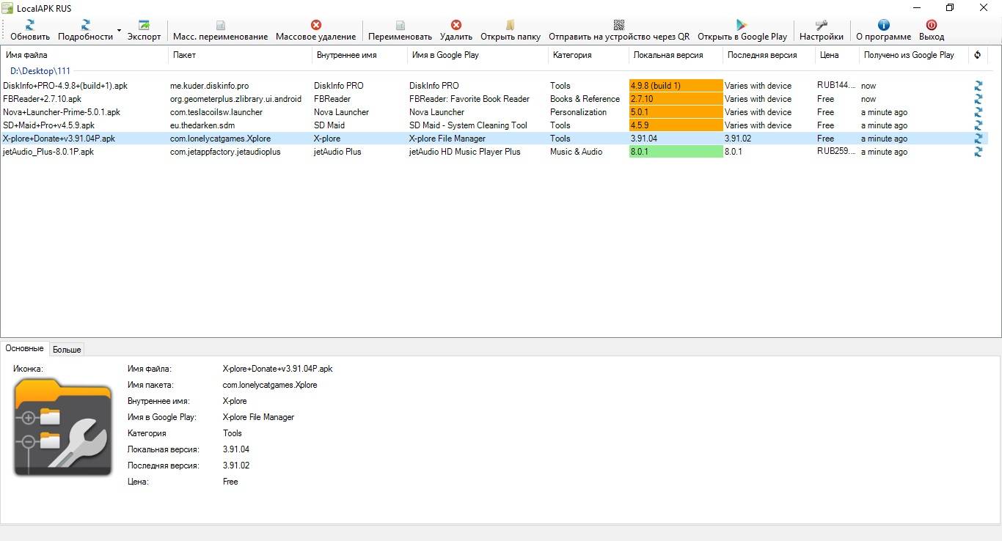Click the Экспорт export icon
The image size is (1002, 541).
[x=144, y=25]
